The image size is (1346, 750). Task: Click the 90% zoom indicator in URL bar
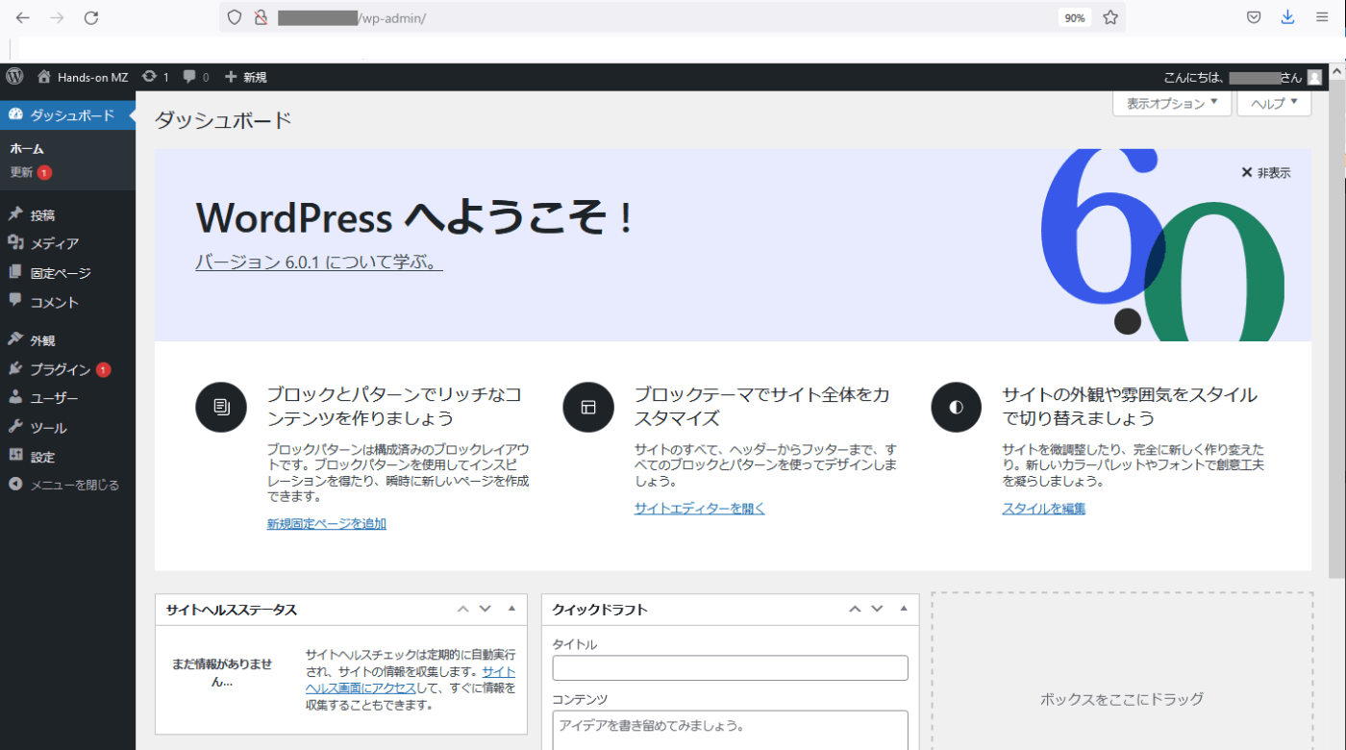coord(1074,17)
